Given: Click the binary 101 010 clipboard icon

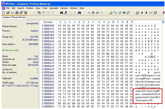Looking at the screenshot, I should [x=53, y=13].
